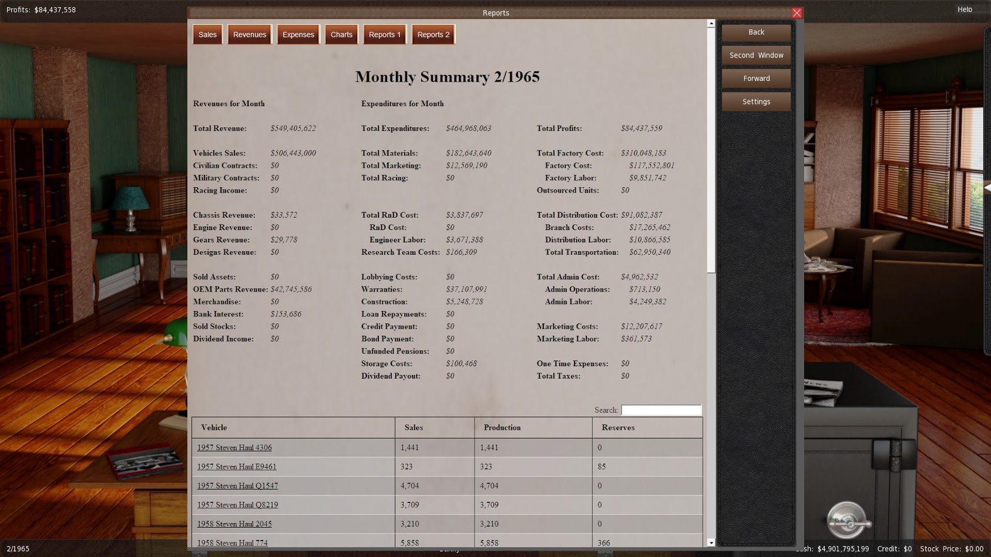This screenshot has height=557, width=991.
Task: Close the Reports window with red X
Action: tap(797, 13)
